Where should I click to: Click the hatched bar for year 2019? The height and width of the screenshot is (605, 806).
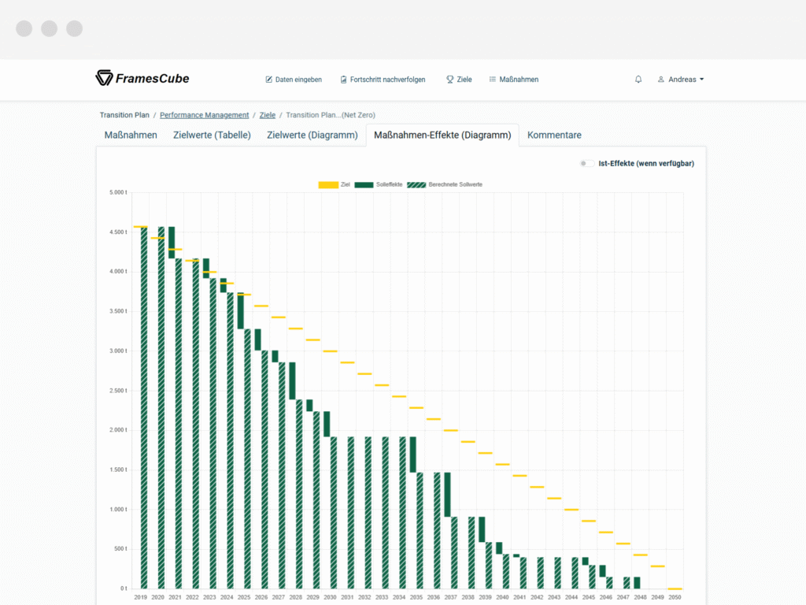[144, 407]
